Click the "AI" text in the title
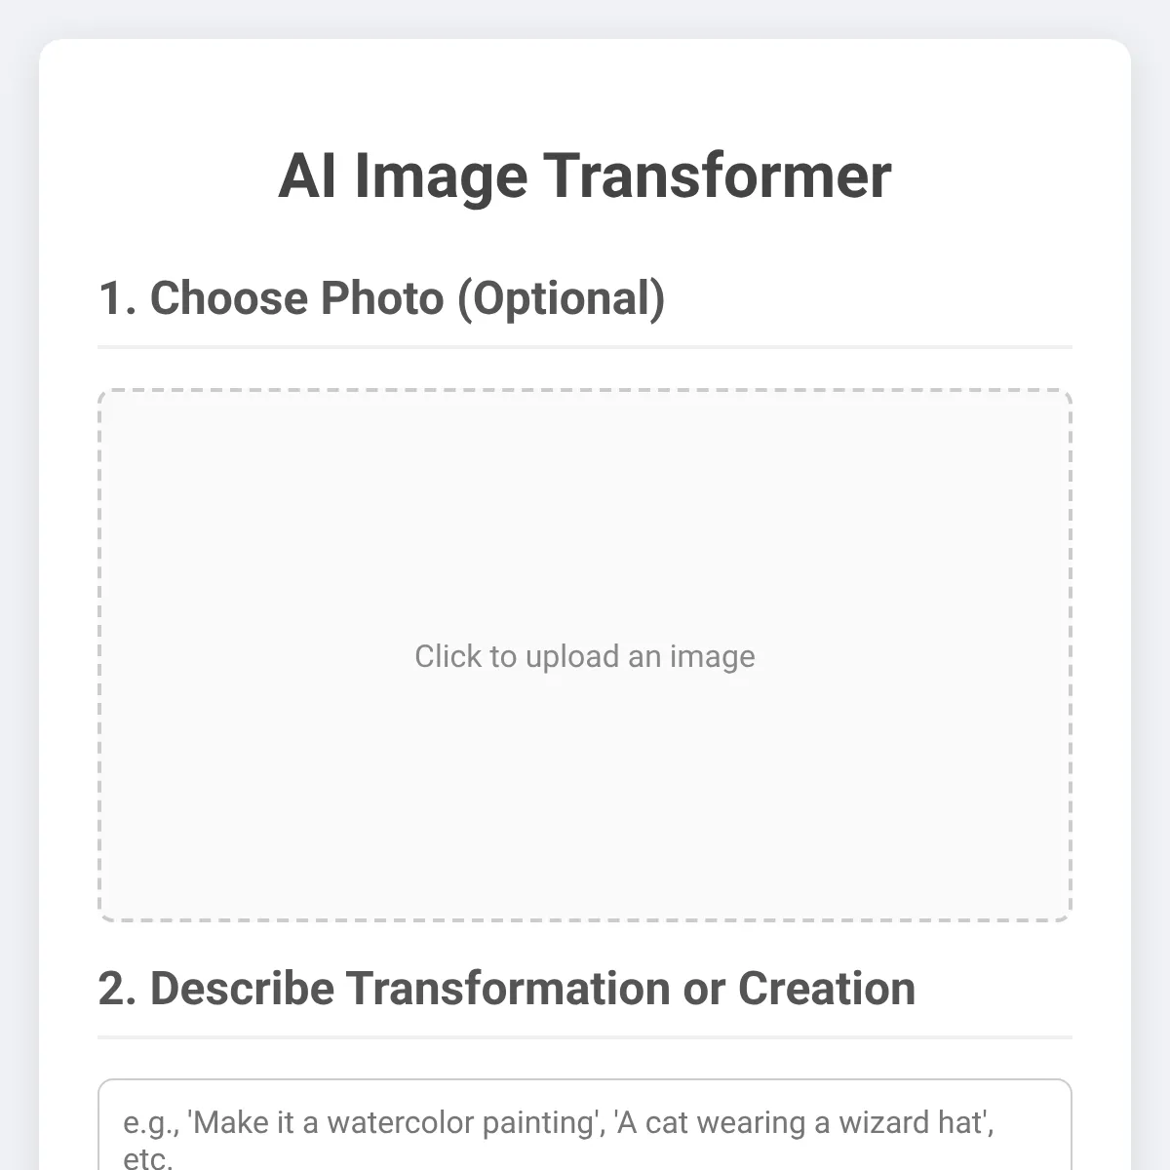 tap(307, 176)
